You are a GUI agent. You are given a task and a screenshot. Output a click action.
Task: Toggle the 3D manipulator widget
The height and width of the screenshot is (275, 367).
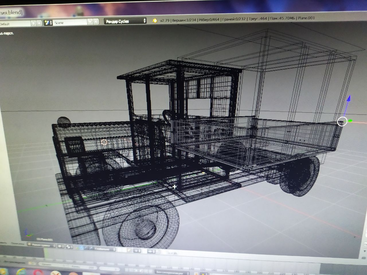point(77,247)
